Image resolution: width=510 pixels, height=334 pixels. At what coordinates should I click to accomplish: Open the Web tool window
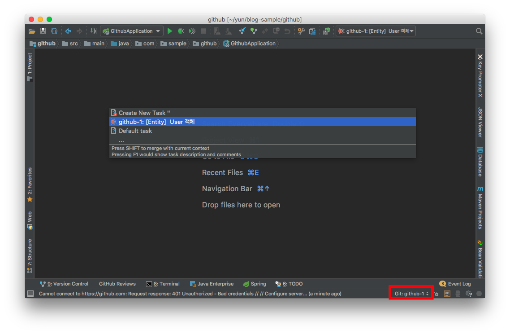tap(30, 220)
